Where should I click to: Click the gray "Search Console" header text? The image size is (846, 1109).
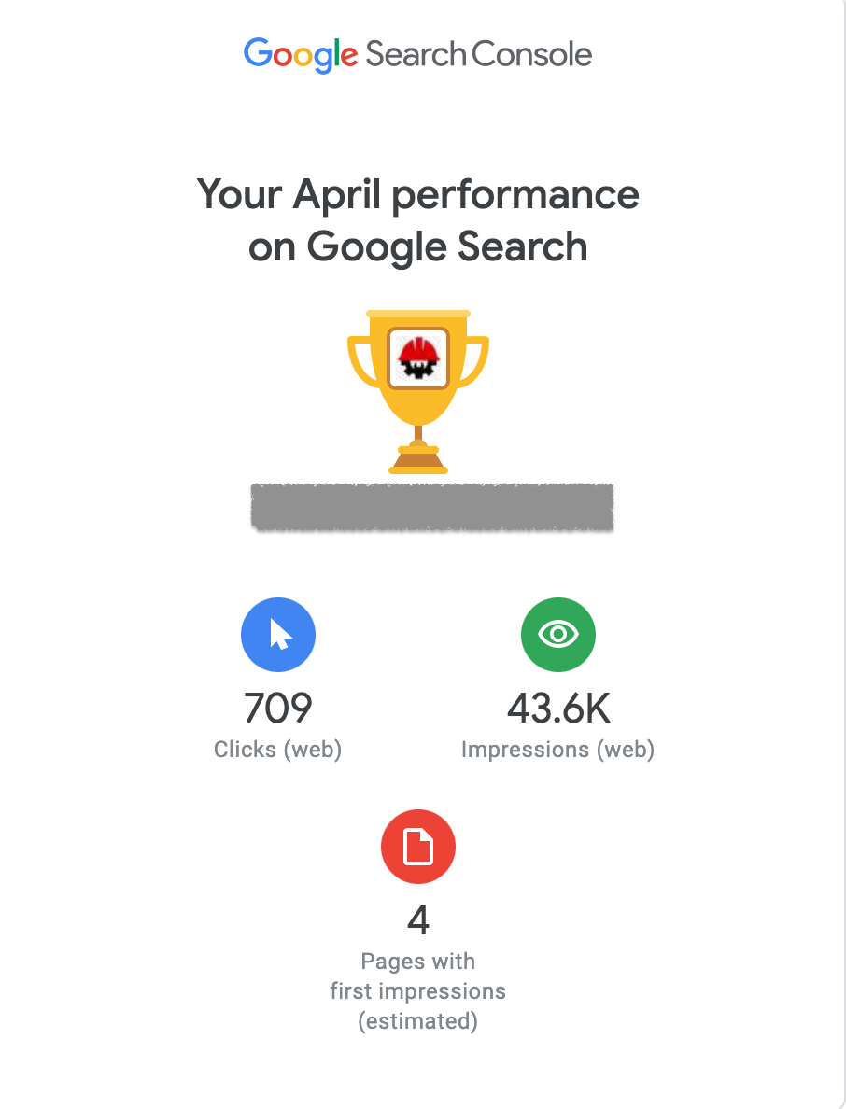(479, 54)
